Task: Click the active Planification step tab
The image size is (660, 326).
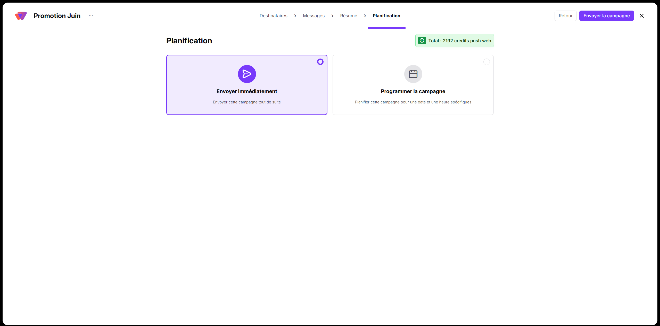Action: point(386,16)
